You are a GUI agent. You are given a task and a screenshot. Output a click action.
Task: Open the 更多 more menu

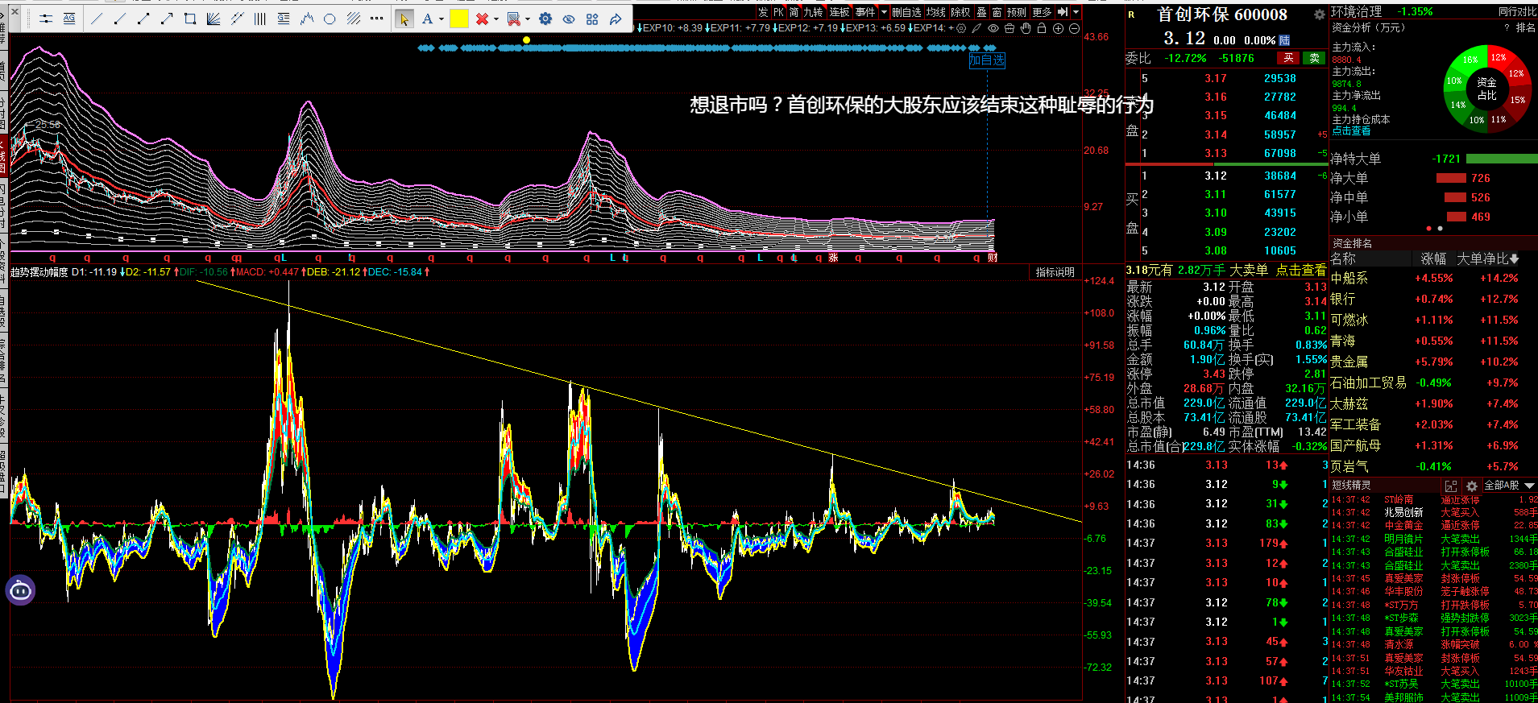[1043, 12]
